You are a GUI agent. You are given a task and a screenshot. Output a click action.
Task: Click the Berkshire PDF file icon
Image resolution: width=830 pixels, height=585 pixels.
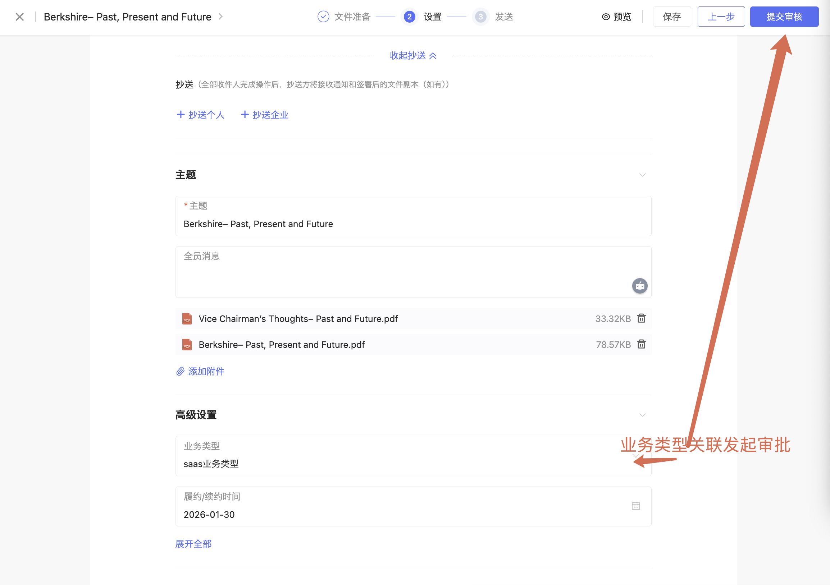(x=187, y=345)
